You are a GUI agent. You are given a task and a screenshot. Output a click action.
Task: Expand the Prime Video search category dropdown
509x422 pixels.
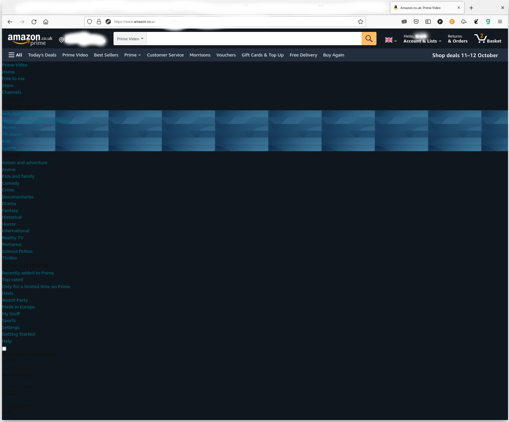coord(130,39)
